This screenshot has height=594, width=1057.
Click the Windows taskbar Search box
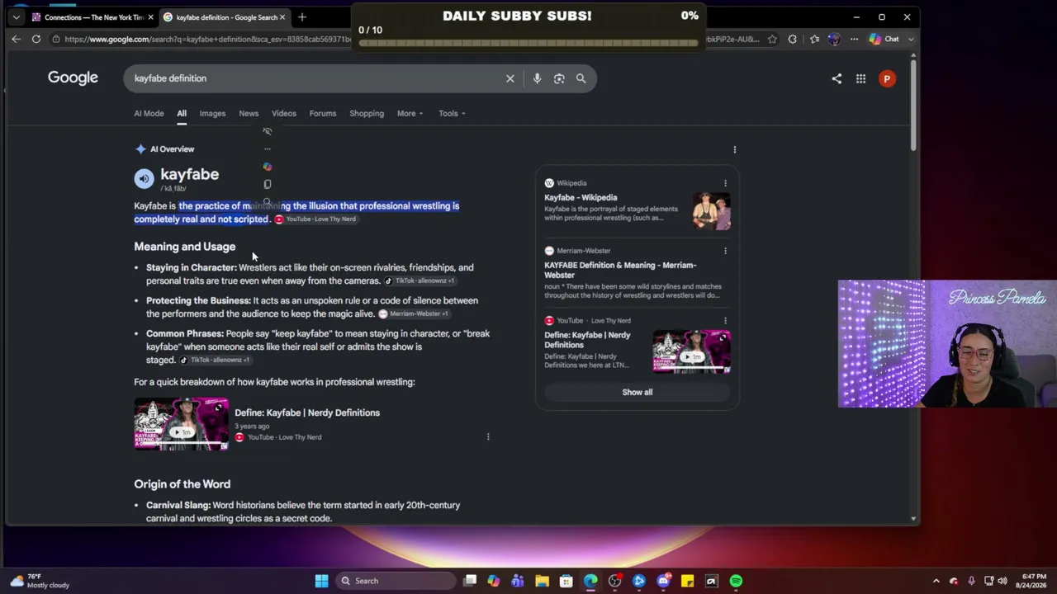[396, 581]
